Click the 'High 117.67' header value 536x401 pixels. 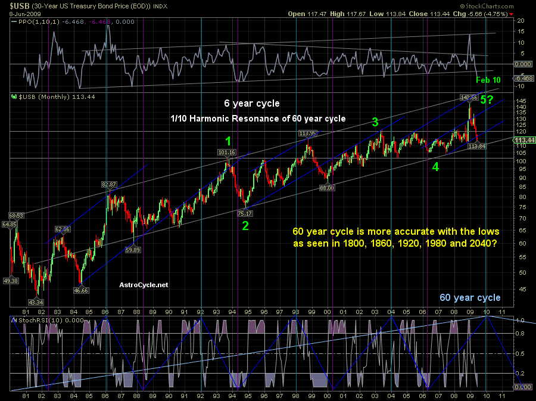348,14
